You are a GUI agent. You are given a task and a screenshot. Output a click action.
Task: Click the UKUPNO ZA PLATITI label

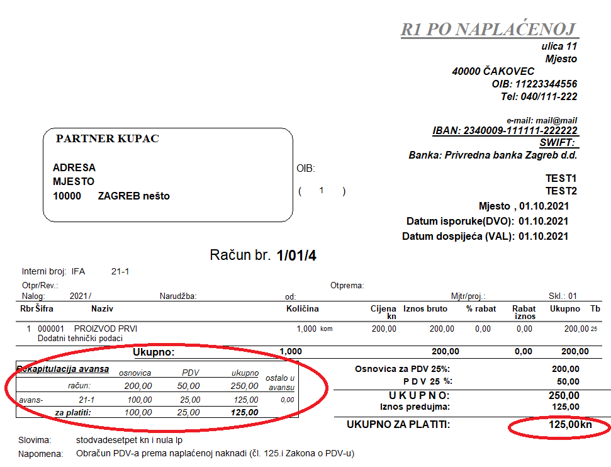[x=398, y=425]
